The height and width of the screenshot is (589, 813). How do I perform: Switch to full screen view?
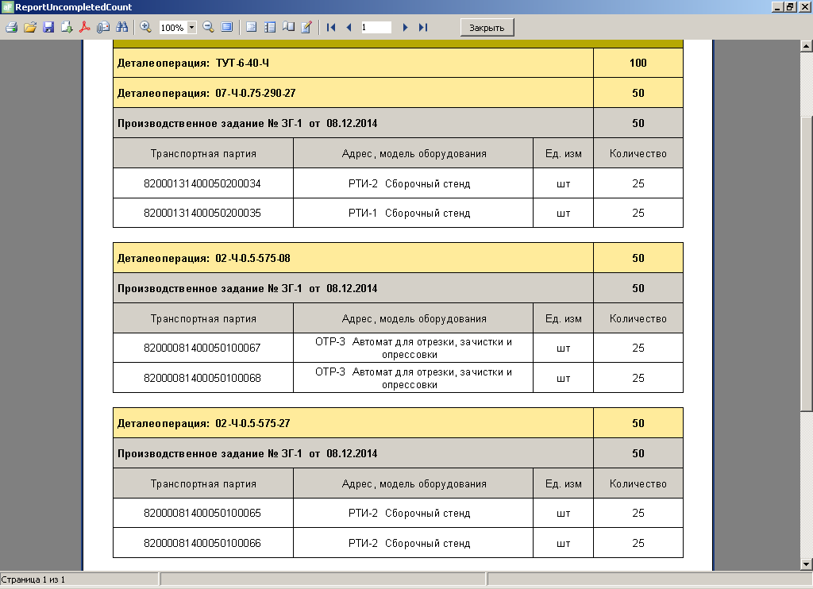[227, 28]
